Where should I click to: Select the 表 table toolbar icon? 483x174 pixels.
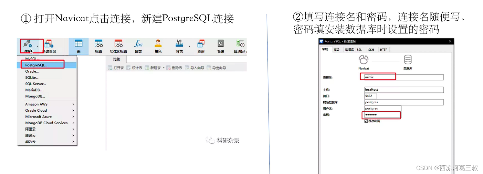point(79,44)
